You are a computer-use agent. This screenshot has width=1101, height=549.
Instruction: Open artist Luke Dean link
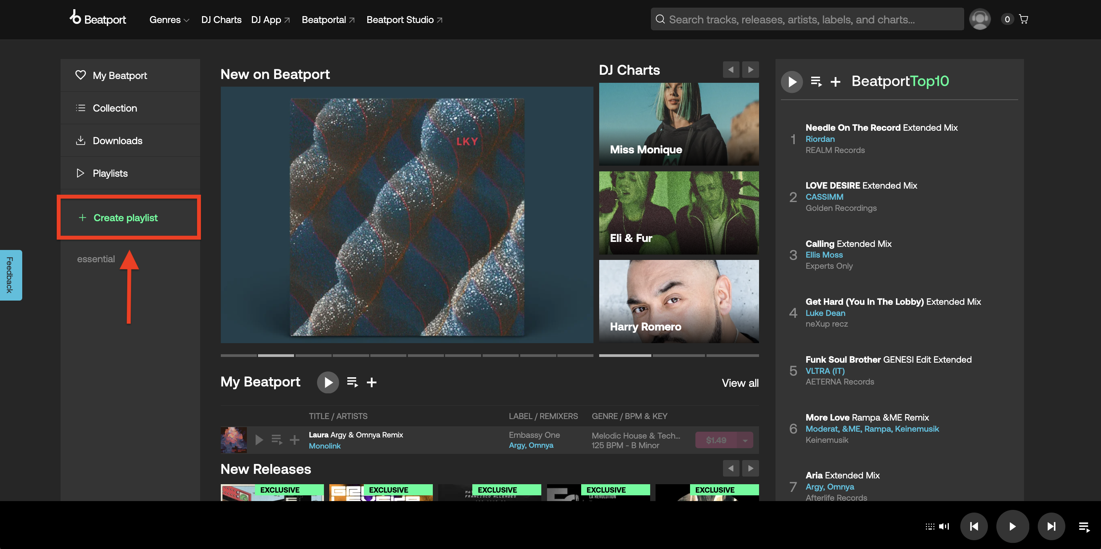tap(825, 312)
